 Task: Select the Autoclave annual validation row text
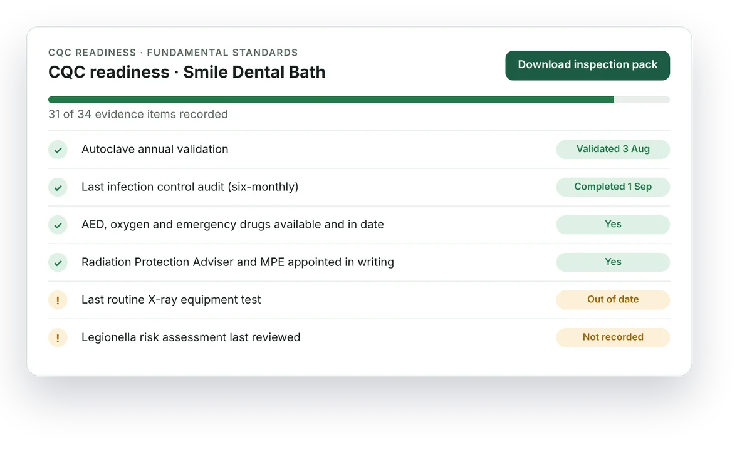pos(155,149)
